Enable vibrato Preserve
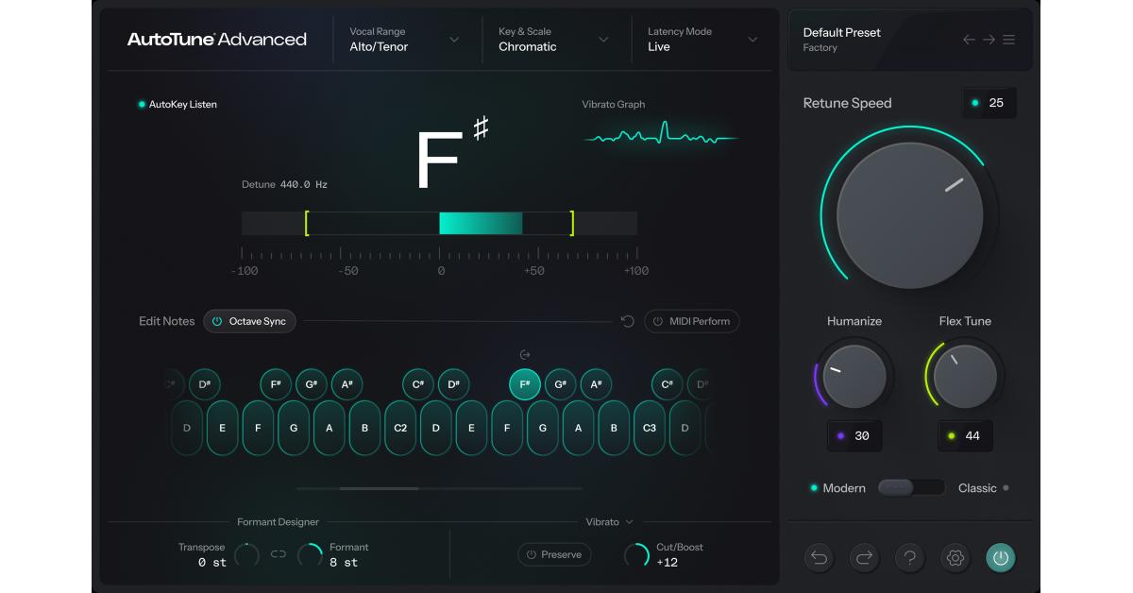 coord(554,554)
